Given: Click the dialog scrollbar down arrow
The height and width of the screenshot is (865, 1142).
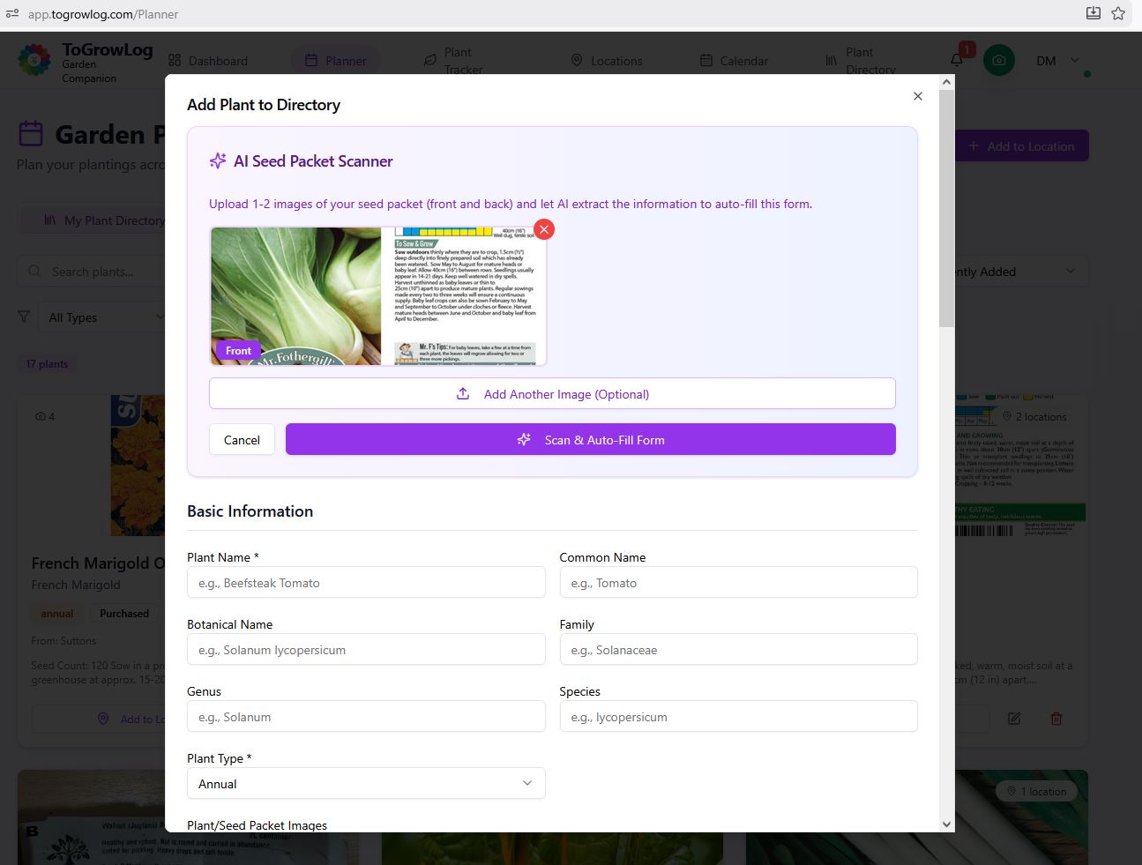Looking at the screenshot, I should point(947,824).
